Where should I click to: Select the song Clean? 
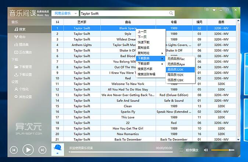tap(128, 106)
